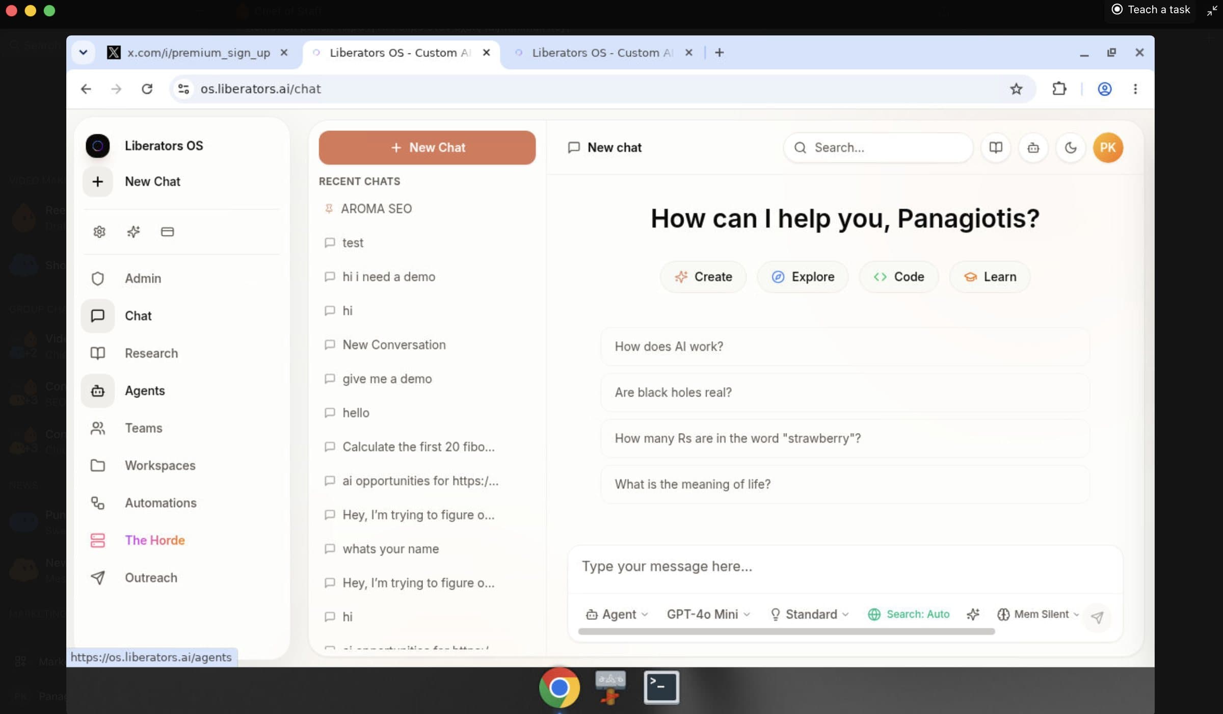Image resolution: width=1223 pixels, height=714 pixels.
Task: Click the message input field
Action: click(x=845, y=567)
